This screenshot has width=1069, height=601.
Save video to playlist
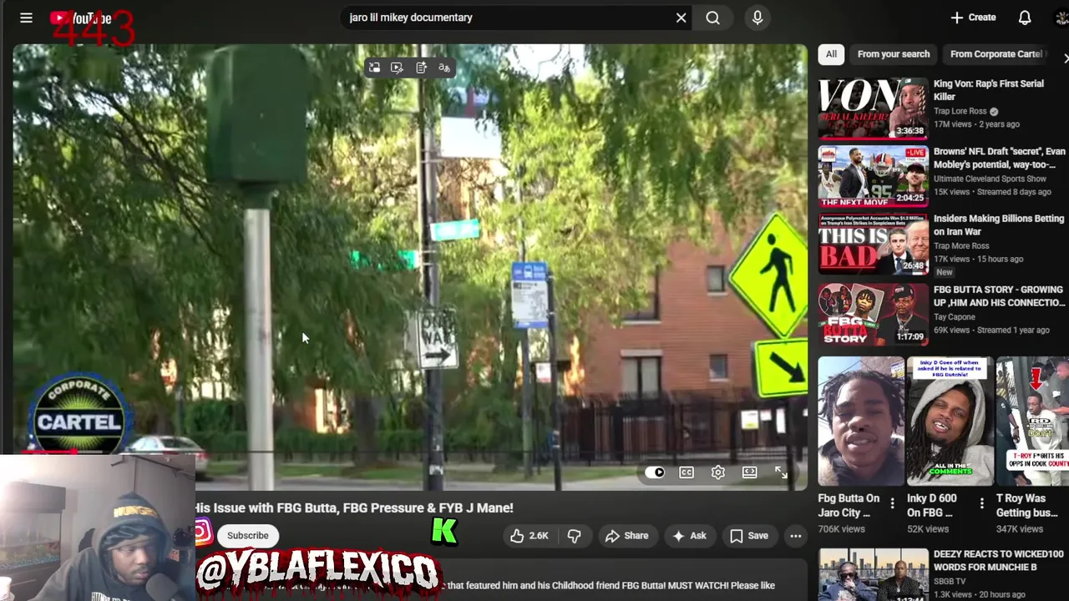749,536
